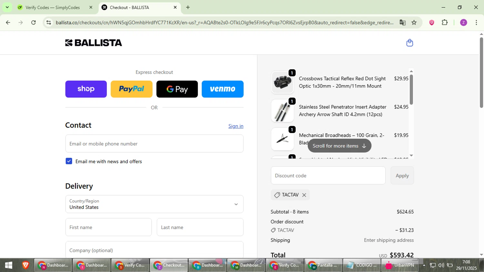Open the site information icon in address bar
The image size is (484, 272).
[49, 23]
